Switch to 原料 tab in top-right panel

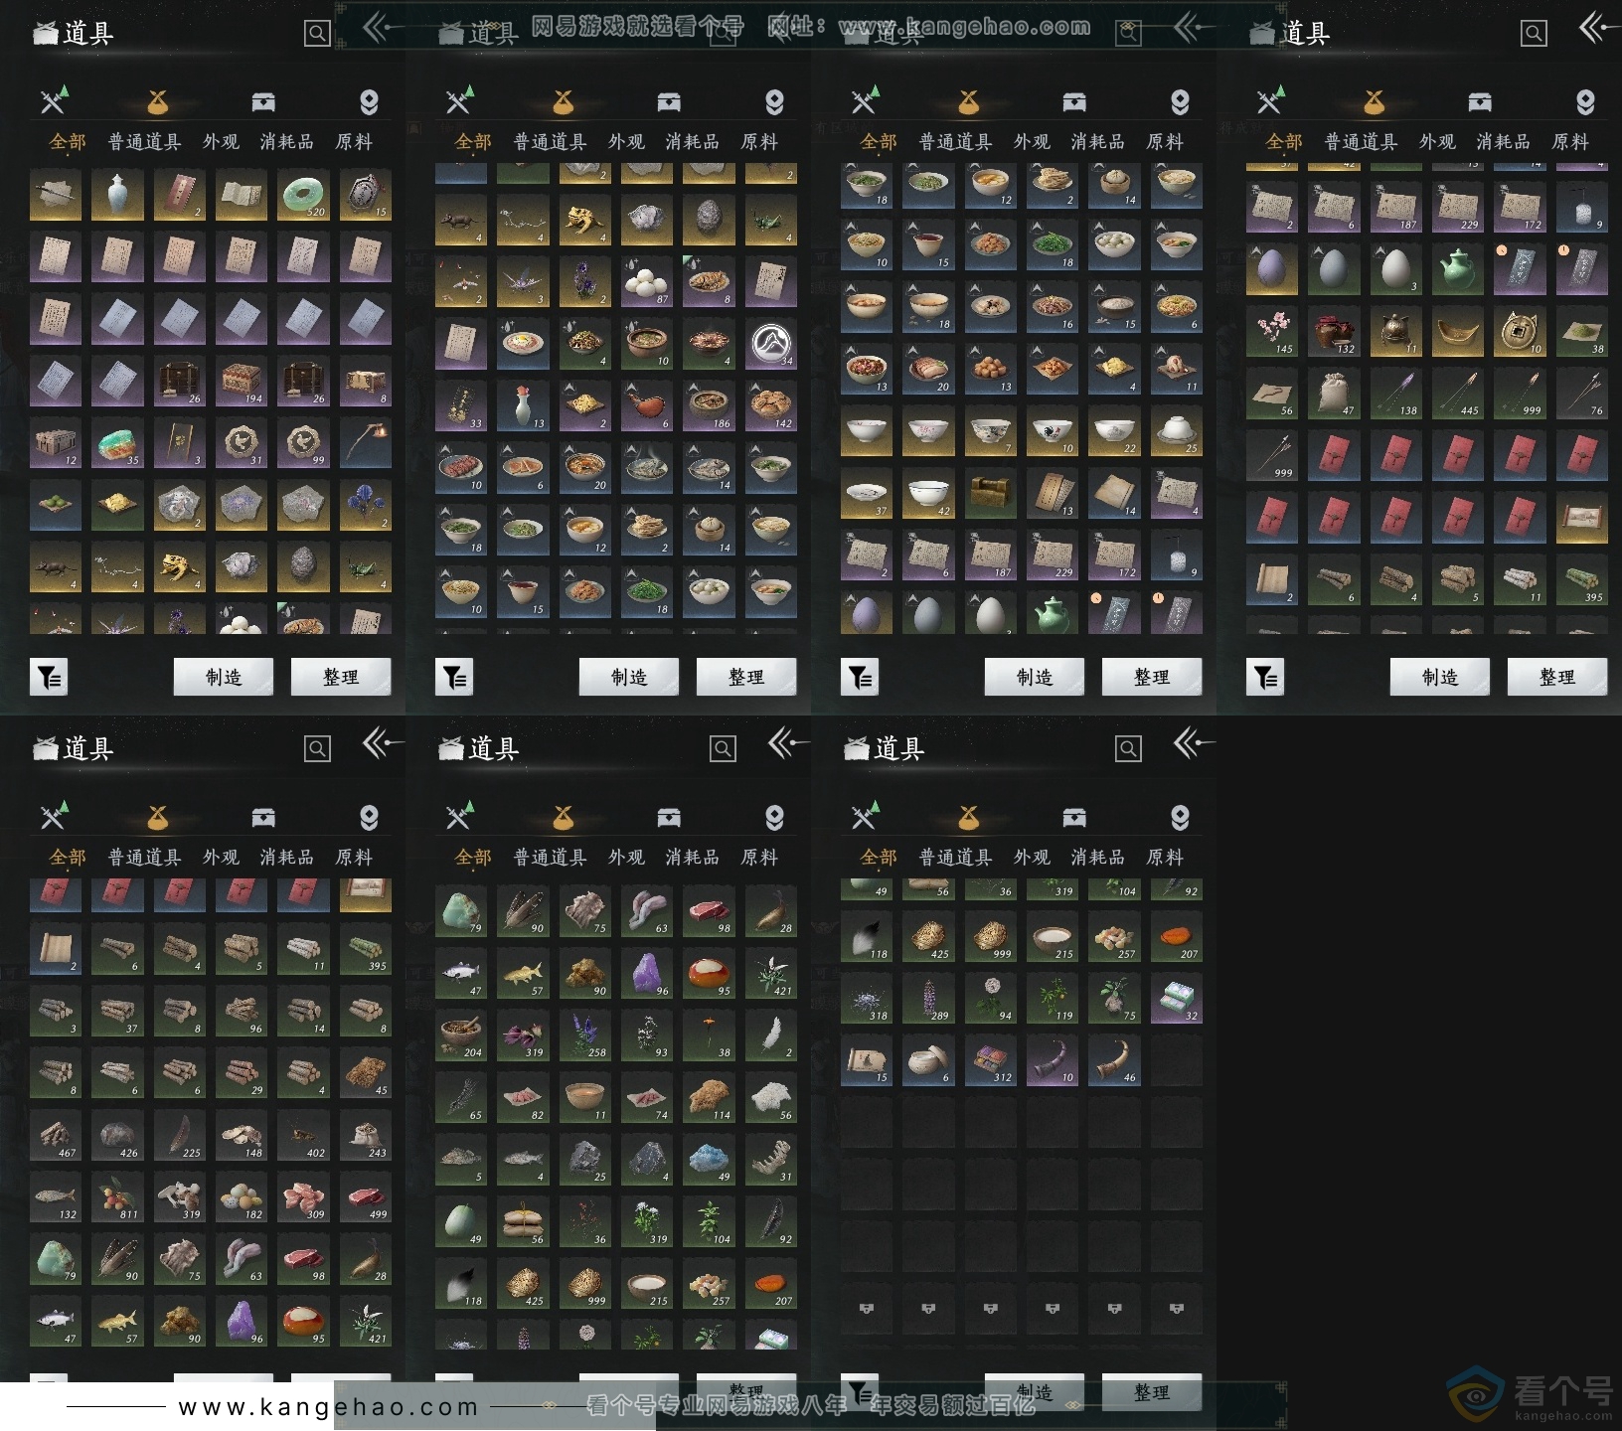[1570, 142]
